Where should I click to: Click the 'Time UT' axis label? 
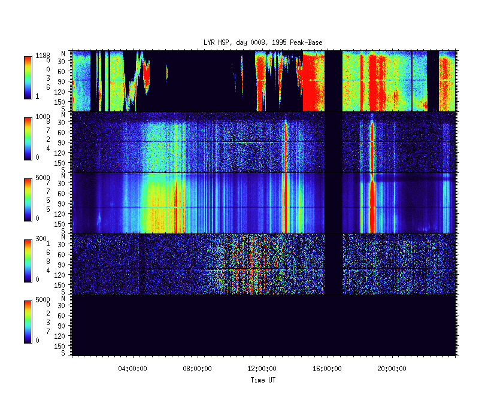263,379
